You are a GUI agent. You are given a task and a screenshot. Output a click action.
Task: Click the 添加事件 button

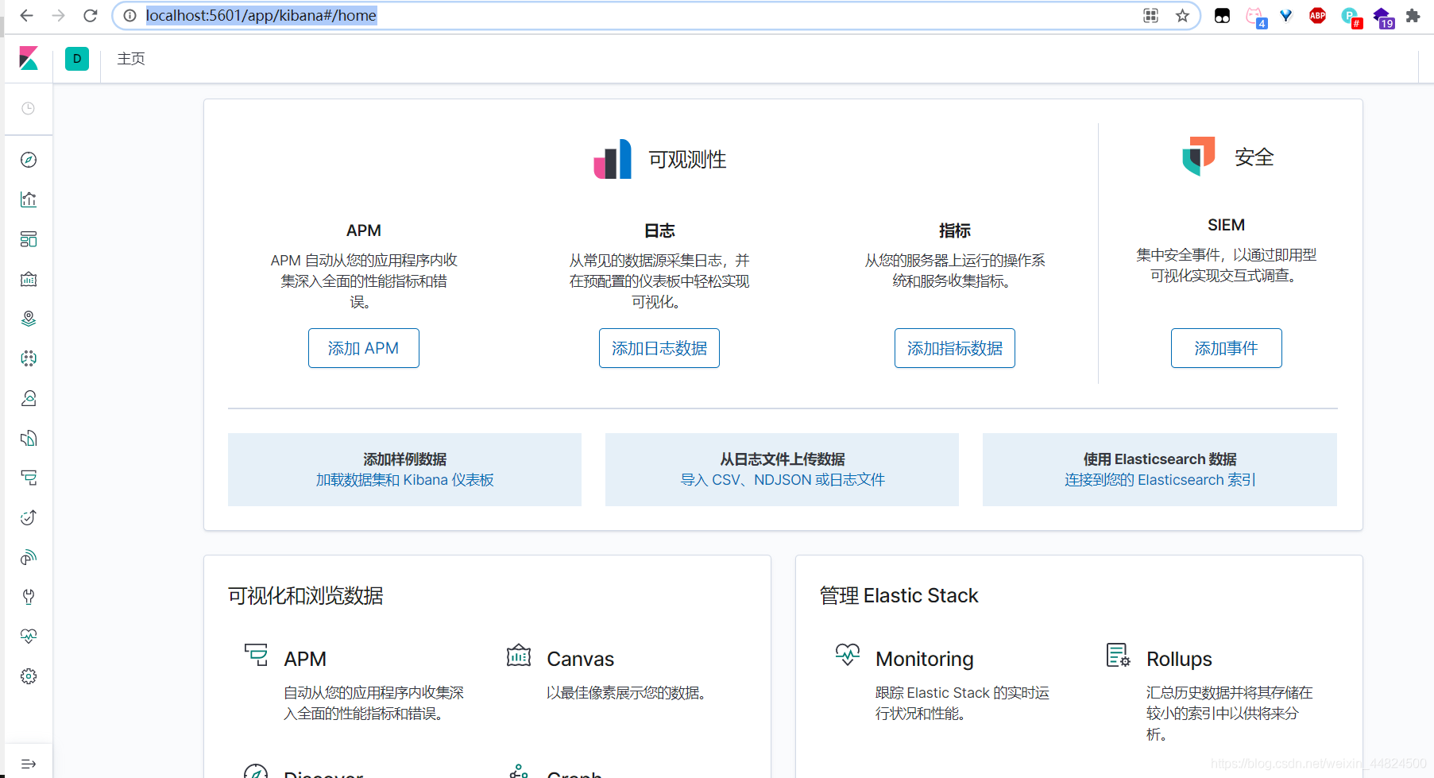coord(1227,348)
